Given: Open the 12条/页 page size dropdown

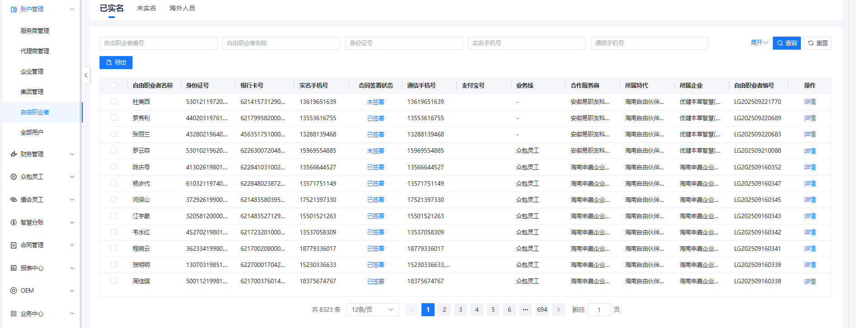Looking at the screenshot, I should (x=372, y=309).
